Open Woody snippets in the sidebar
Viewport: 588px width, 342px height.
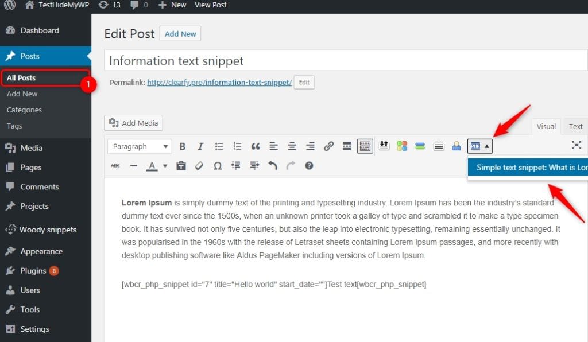pos(48,230)
